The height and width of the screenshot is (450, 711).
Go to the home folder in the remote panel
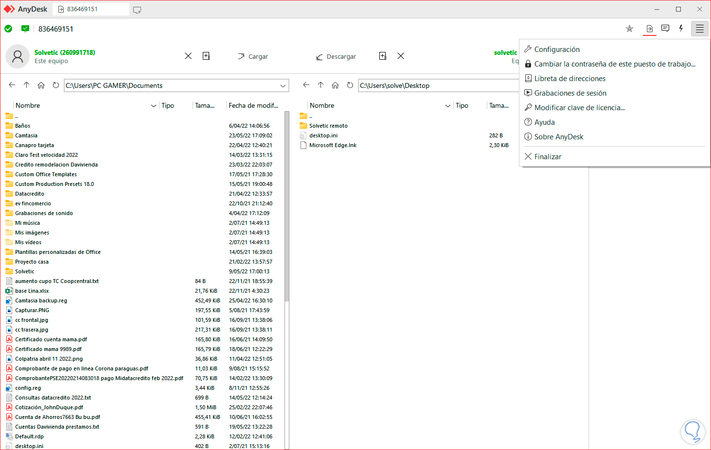tap(336, 85)
